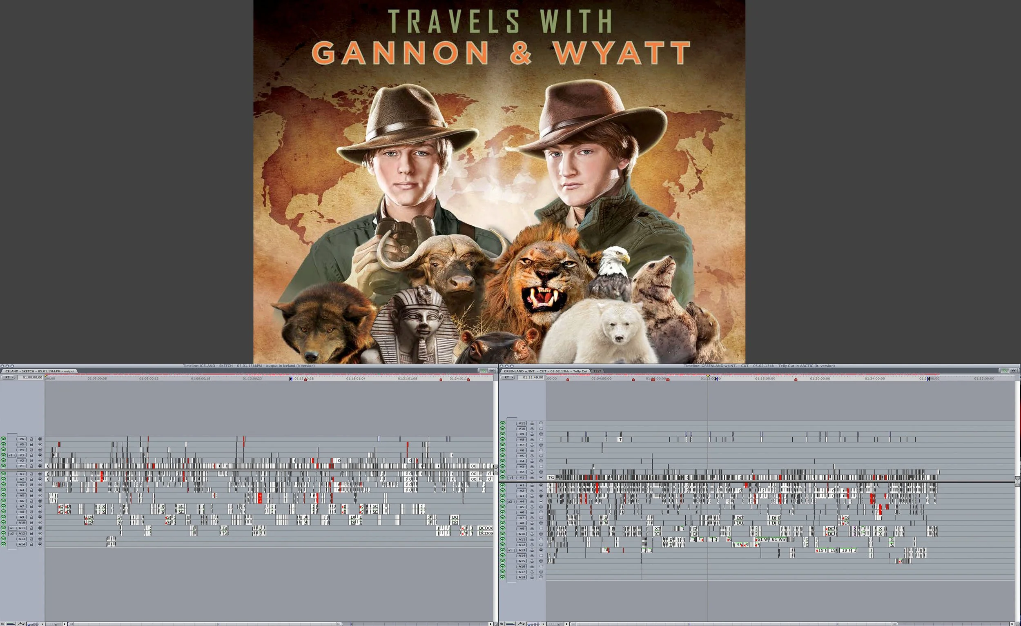Lock track V6 in the Iceland timeline
1021x626 pixels.
[x=31, y=439]
